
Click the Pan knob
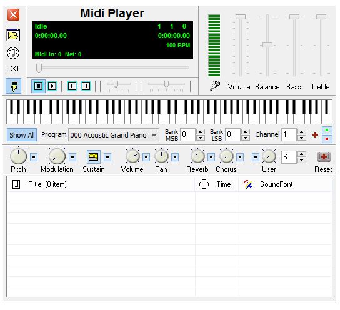[161, 156]
